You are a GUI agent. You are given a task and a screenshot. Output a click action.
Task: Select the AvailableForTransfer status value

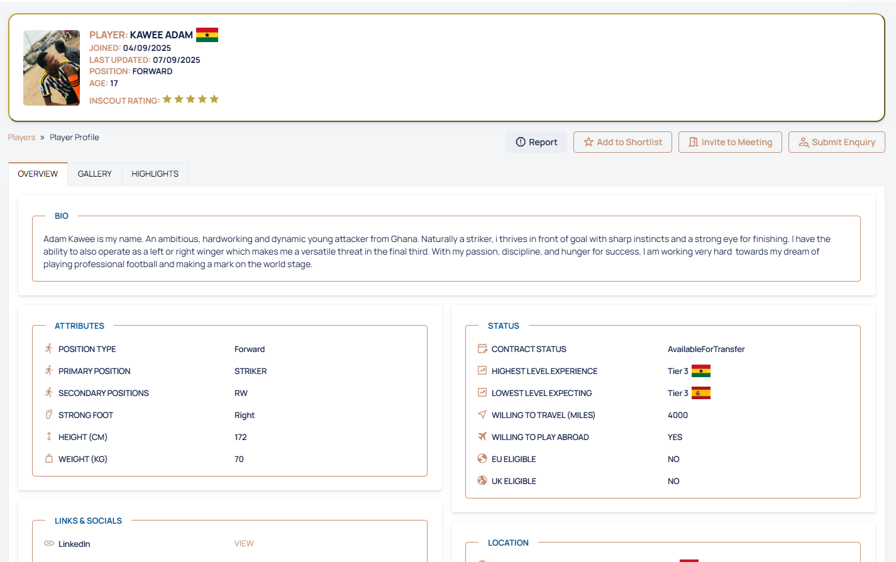(x=706, y=350)
